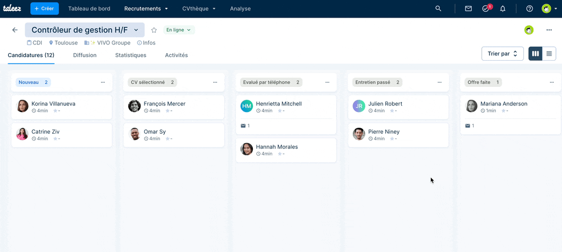Click Mariana Anderson's message envelope icon
The height and width of the screenshot is (252, 562).
tap(468, 125)
